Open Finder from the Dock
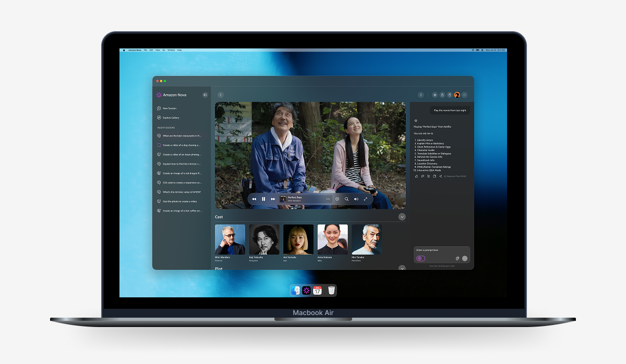Screen dimensions: 626x364 click(296, 290)
